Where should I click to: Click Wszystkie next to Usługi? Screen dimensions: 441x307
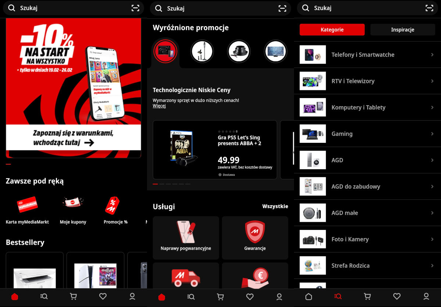(x=275, y=206)
